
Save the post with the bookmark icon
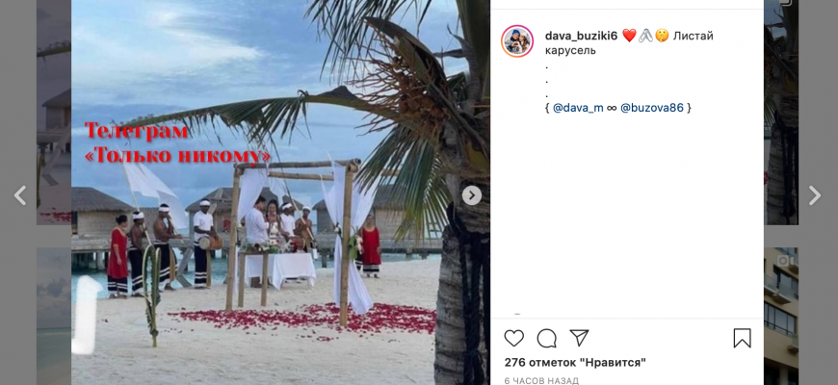click(x=742, y=338)
